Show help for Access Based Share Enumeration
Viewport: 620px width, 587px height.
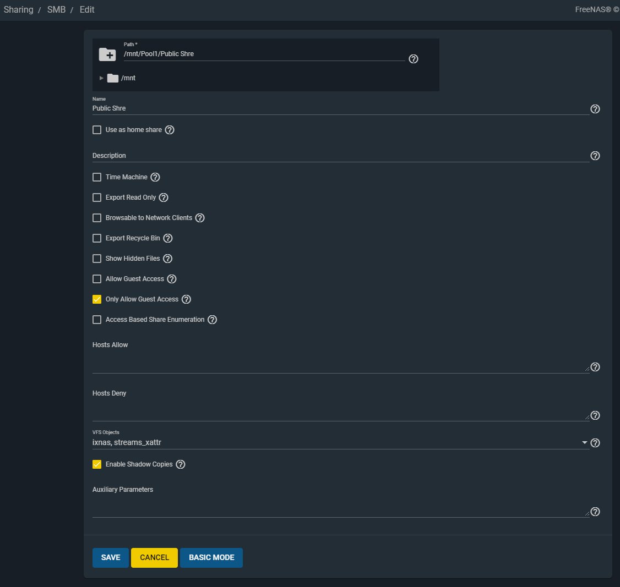[213, 320]
